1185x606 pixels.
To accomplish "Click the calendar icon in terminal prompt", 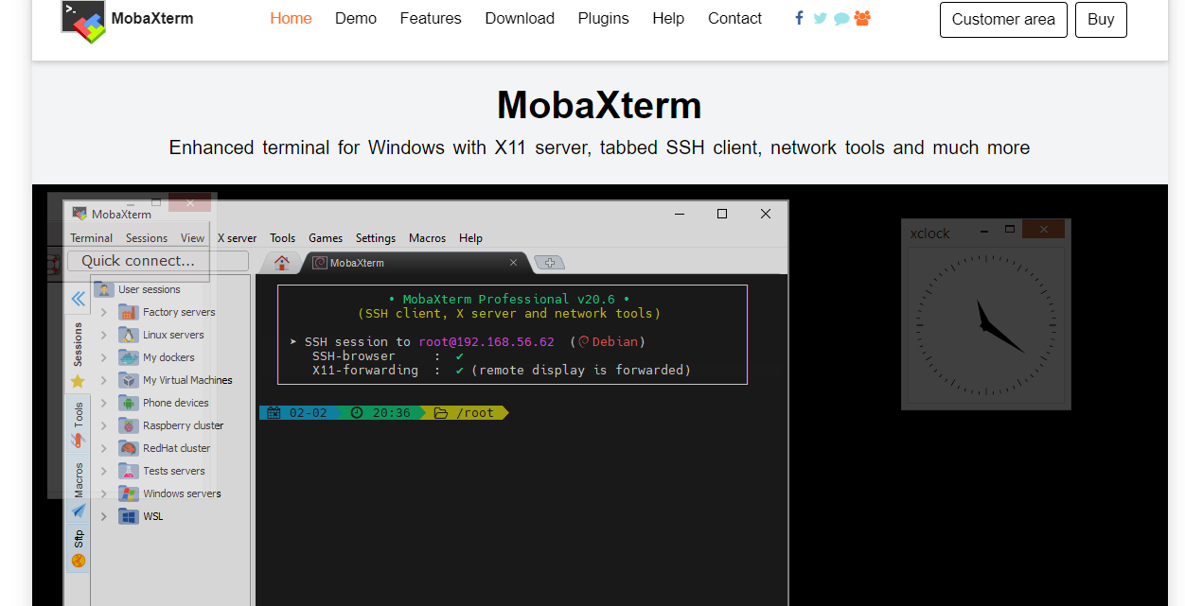I will click(x=274, y=413).
